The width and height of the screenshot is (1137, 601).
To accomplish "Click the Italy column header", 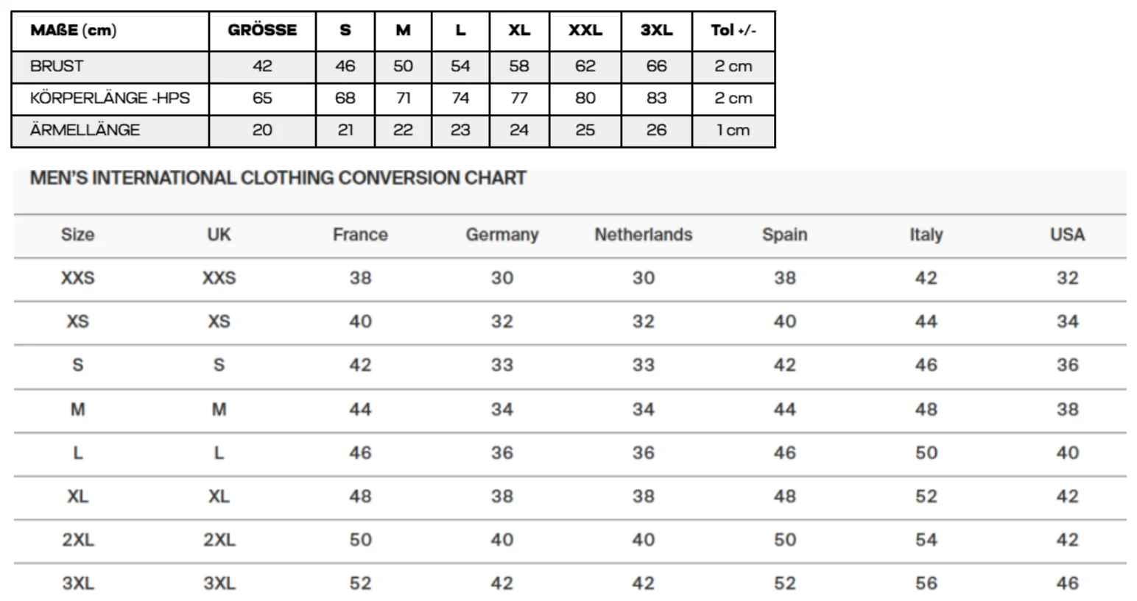I will (926, 235).
